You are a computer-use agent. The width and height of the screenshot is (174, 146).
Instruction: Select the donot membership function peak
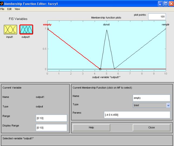coord(107,30)
